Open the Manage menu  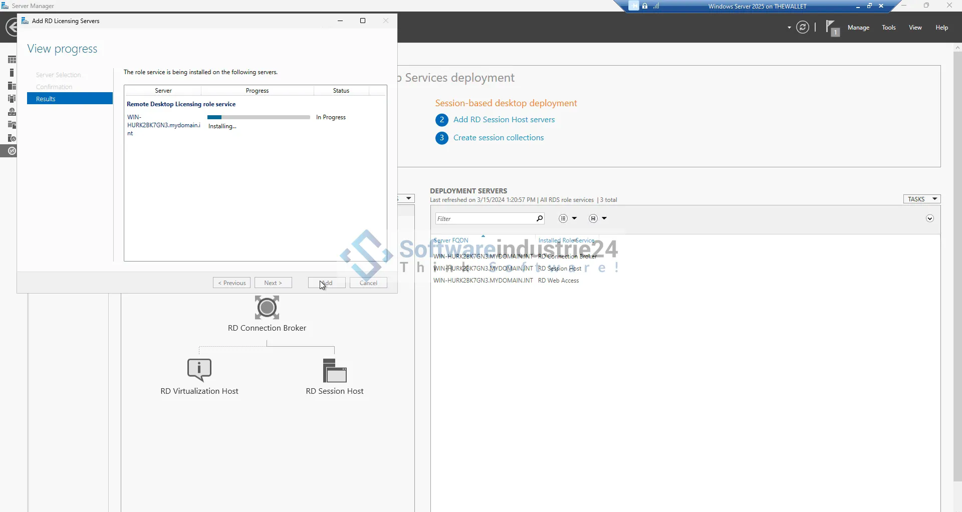click(858, 28)
